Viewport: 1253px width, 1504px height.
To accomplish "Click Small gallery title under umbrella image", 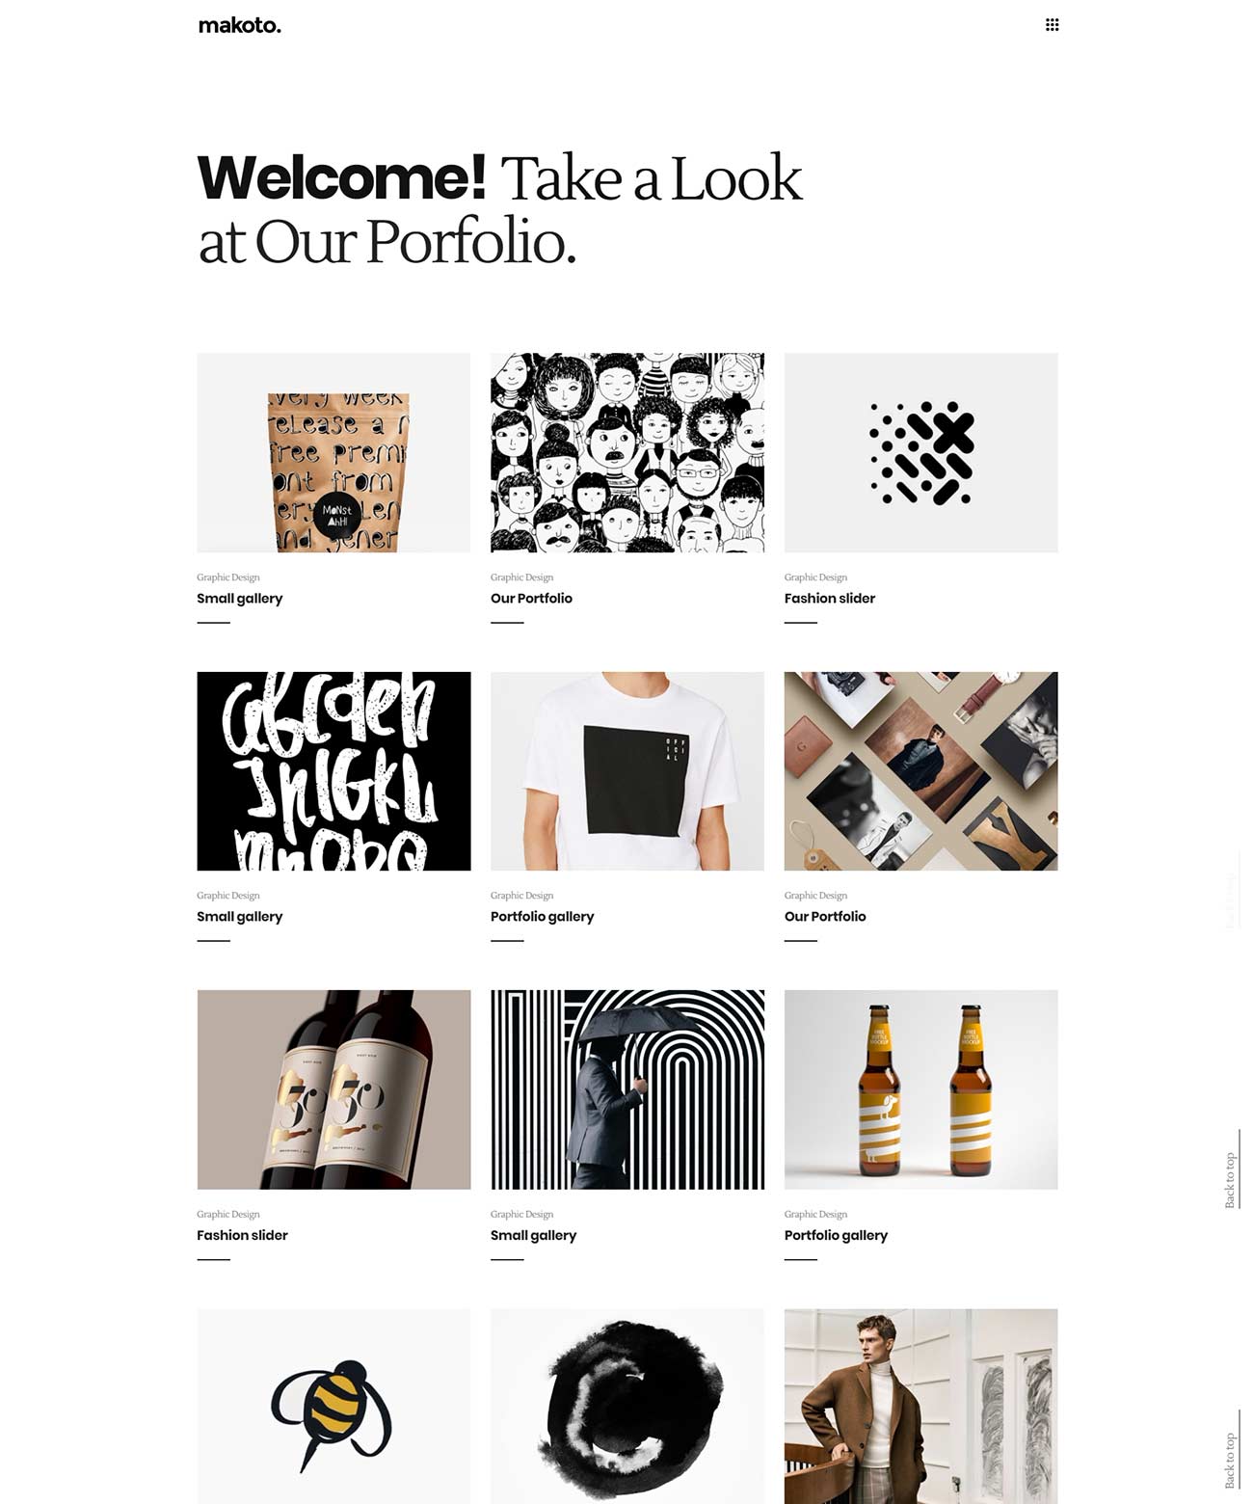I will (533, 1235).
